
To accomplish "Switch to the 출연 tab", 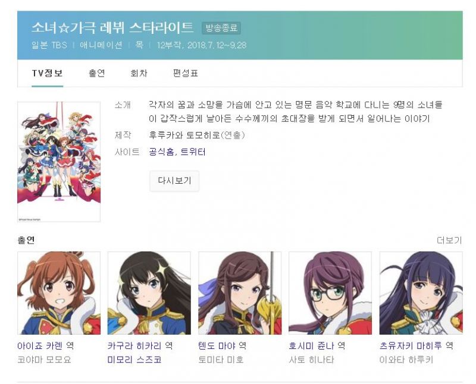I will 97,73.
